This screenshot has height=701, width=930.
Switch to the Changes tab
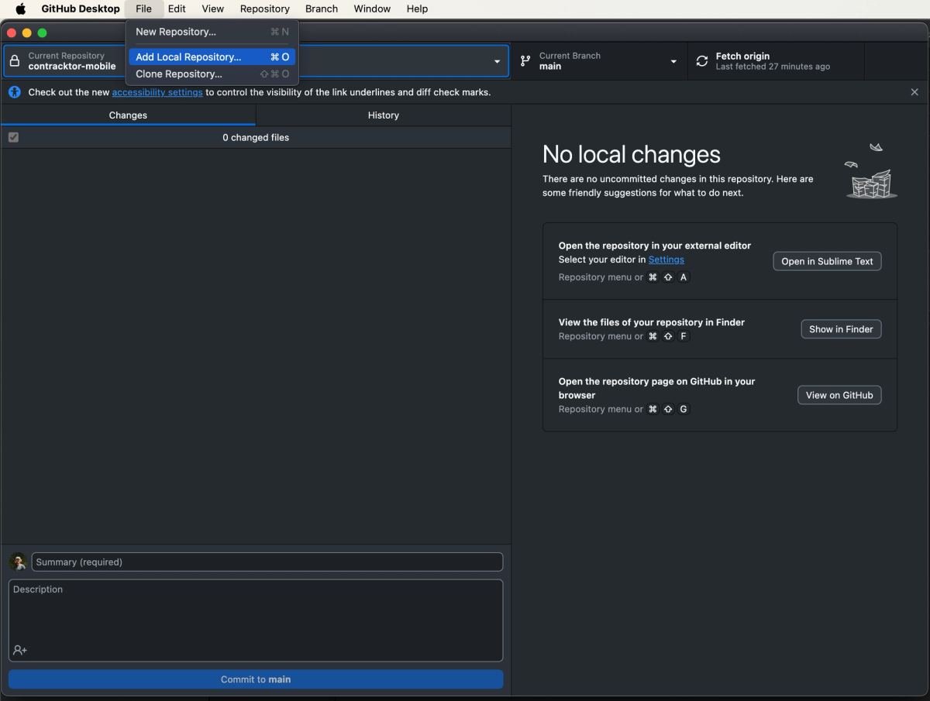click(x=128, y=115)
